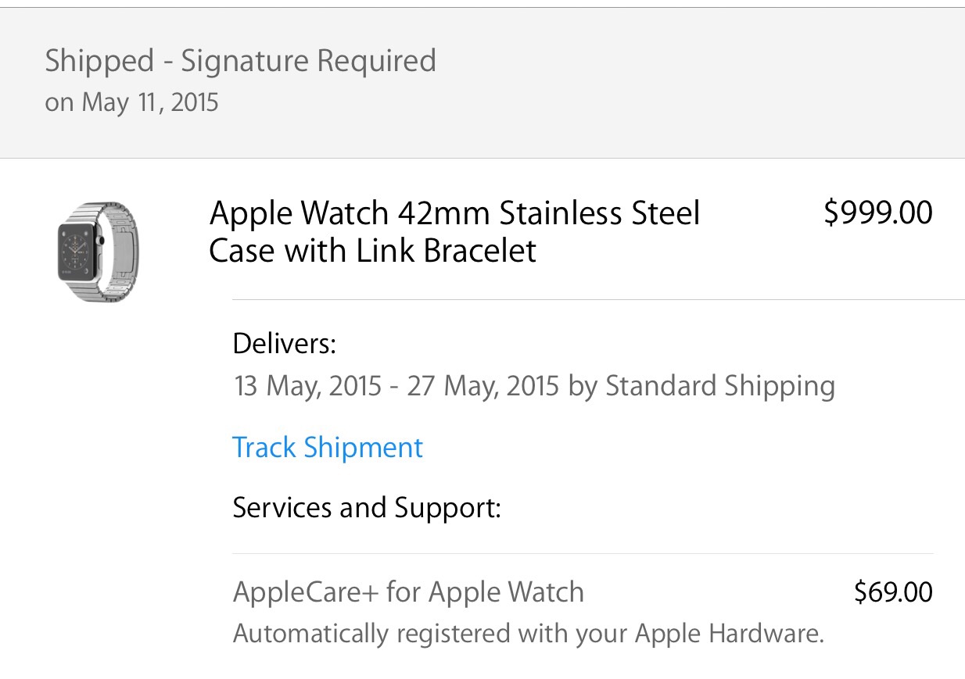The width and height of the screenshot is (965, 679).
Task: Tap the Services and Support heading
Action: coord(367,508)
